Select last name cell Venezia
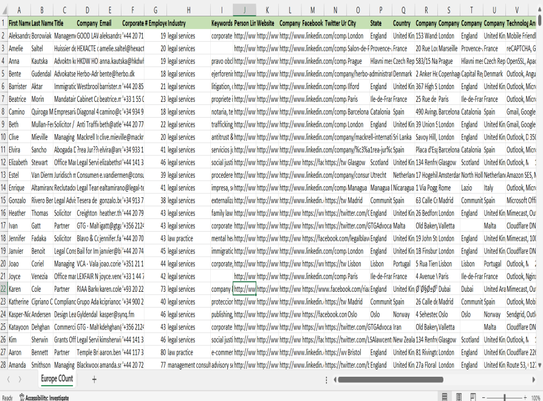 (x=42, y=277)
